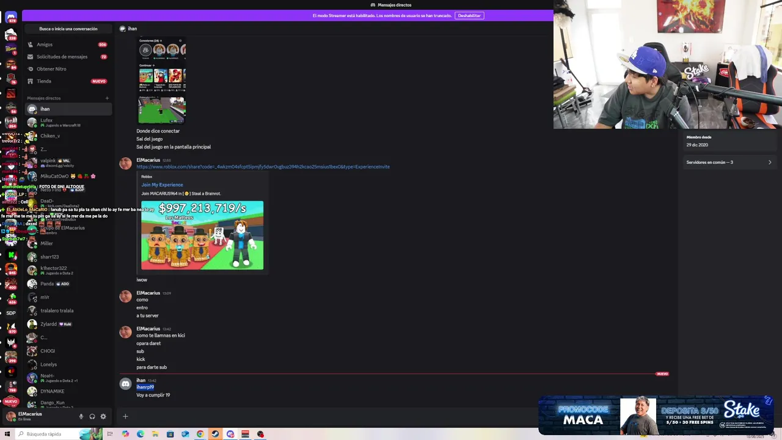Image resolution: width=782 pixels, height=440 pixels.
Task: Open the Discord home direct messages icon
Action: coord(11,17)
